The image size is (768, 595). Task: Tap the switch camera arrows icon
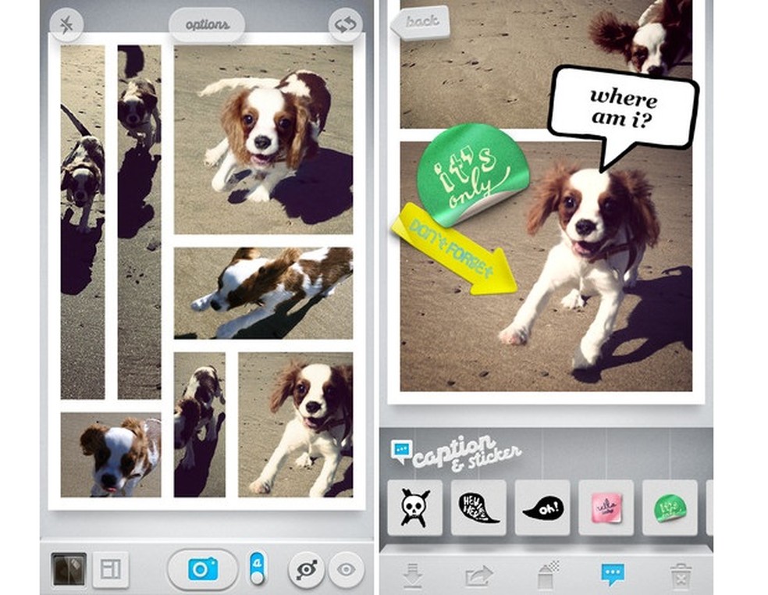pyautogui.click(x=345, y=25)
